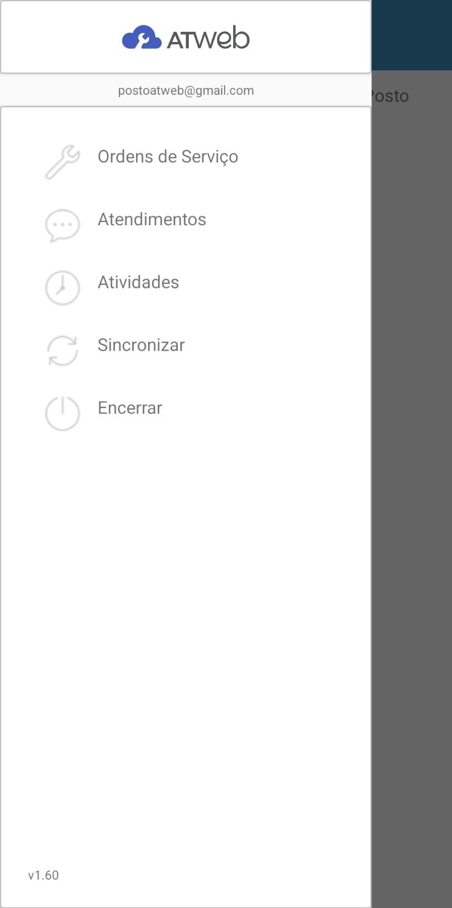The image size is (452, 908).
Task: Go to Atividades in the drawer
Action: tap(138, 283)
